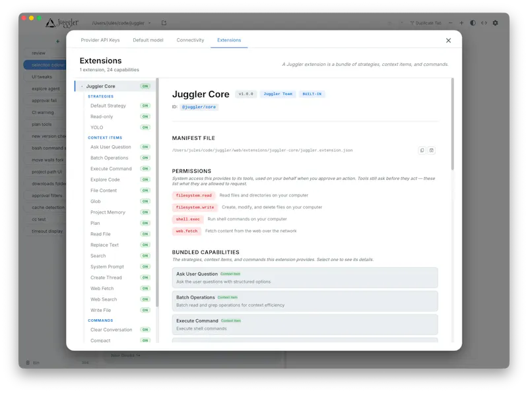Click the filesystem.write permission tag
Viewport: 528px width, 393px height.
[195, 207]
